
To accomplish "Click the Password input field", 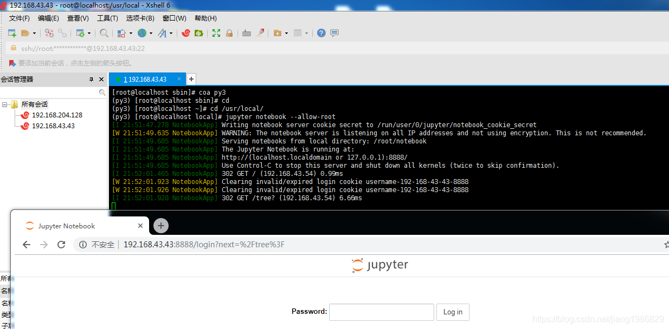I will click(x=382, y=312).
